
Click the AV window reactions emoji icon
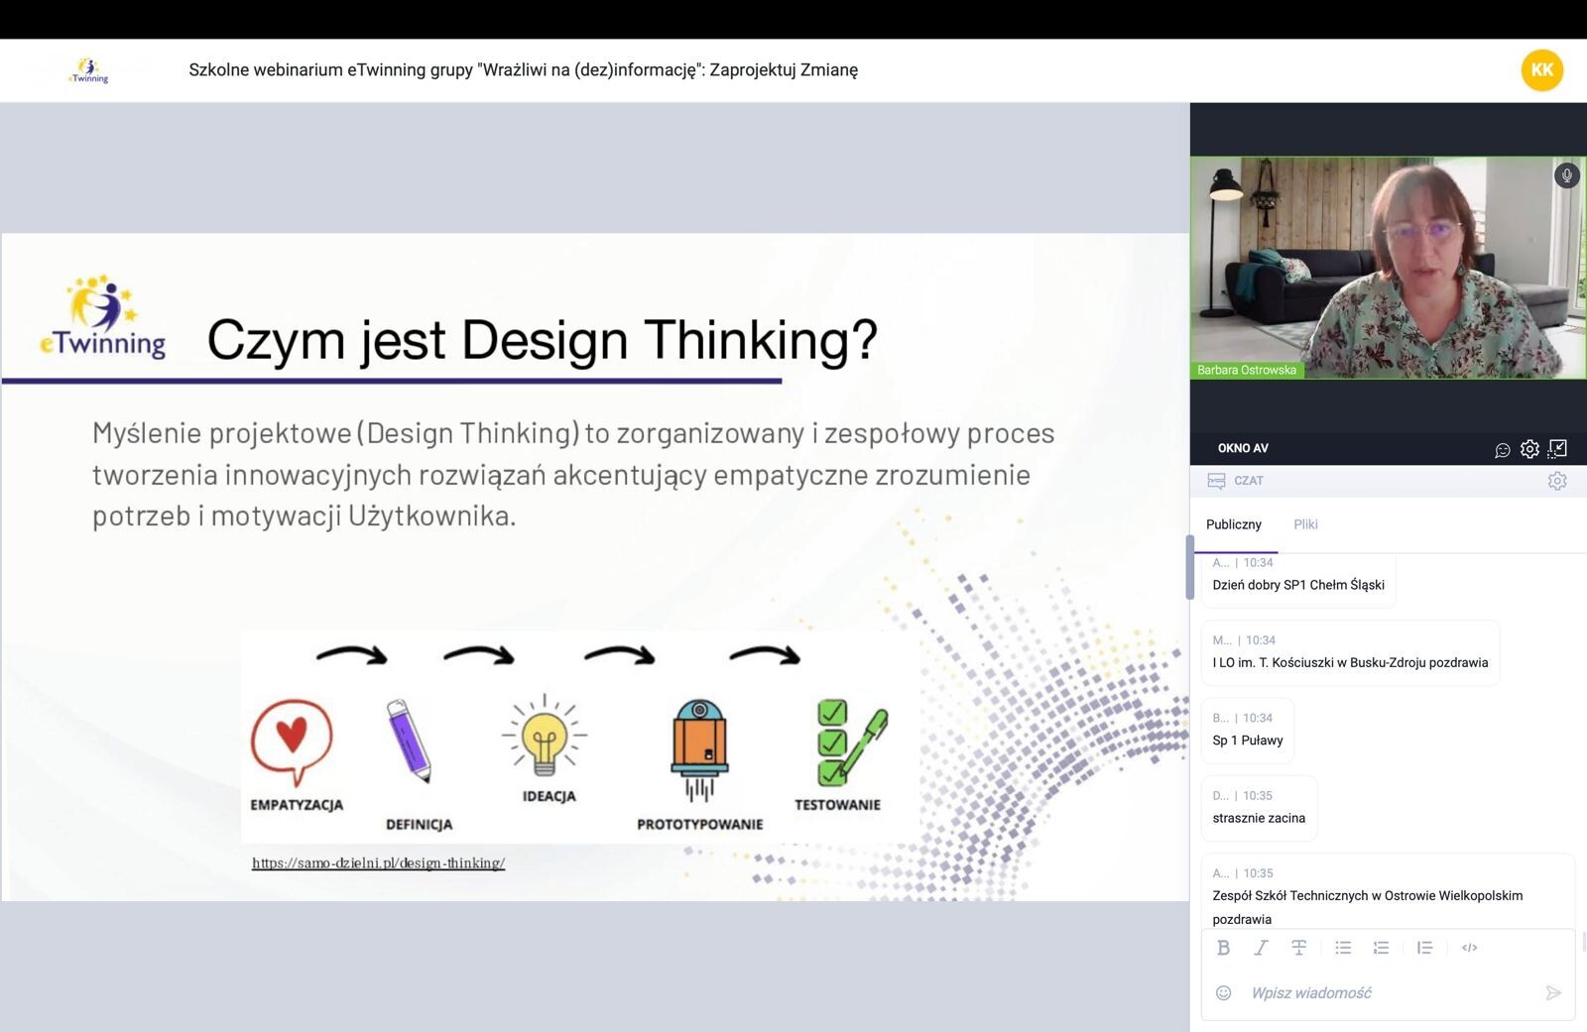tap(1502, 450)
